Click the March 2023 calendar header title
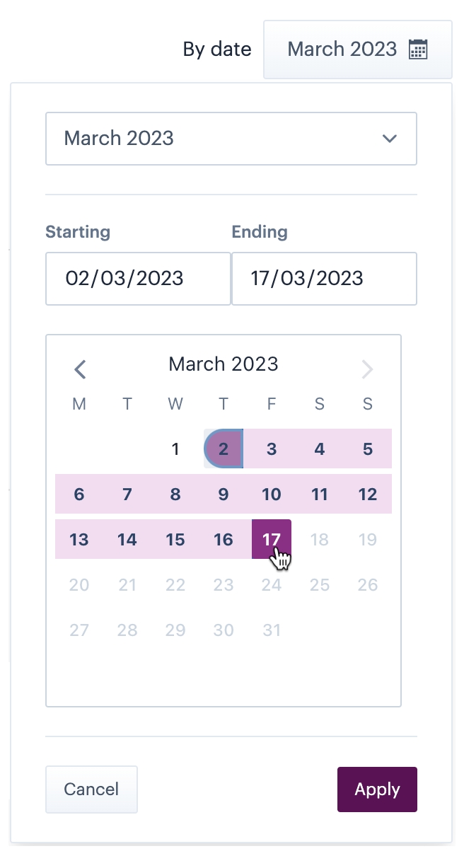Image resolution: width=464 pixels, height=856 pixels. [x=224, y=364]
